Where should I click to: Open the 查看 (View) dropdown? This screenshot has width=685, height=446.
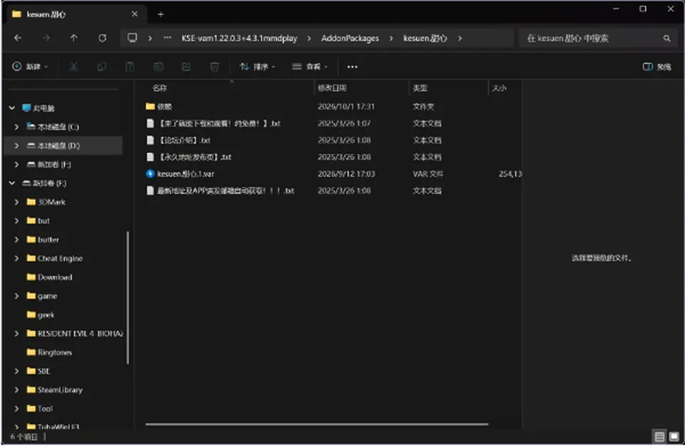[x=310, y=67]
